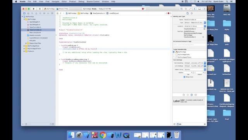The width and height of the screenshot is (248, 140).
Task: Open the iPhone 7 Plus device selector
Action: click(62, 9)
